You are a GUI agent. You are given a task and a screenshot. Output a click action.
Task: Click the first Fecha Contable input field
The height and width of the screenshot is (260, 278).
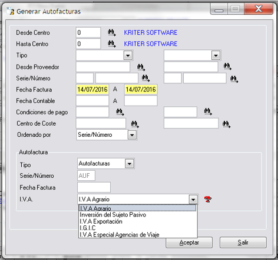tap(92, 101)
